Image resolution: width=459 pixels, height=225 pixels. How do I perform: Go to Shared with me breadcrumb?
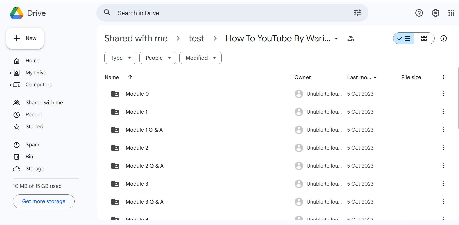click(x=136, y=38)
